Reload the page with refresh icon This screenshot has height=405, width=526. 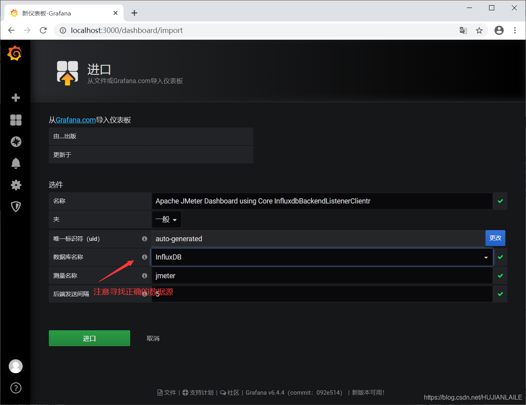click(x=43, y=30)
